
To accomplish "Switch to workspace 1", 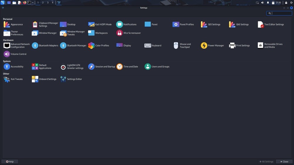I will [38, 3].
